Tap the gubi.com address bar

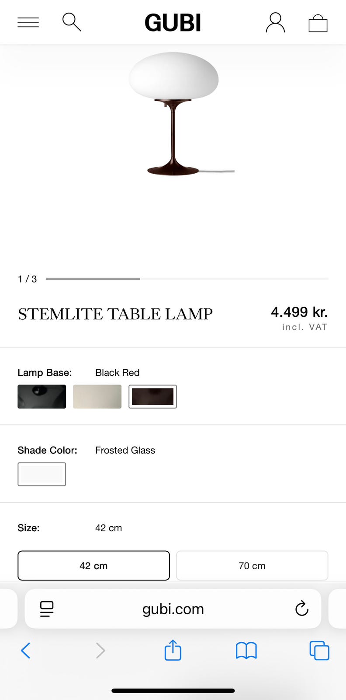click(x=173, y=609)
